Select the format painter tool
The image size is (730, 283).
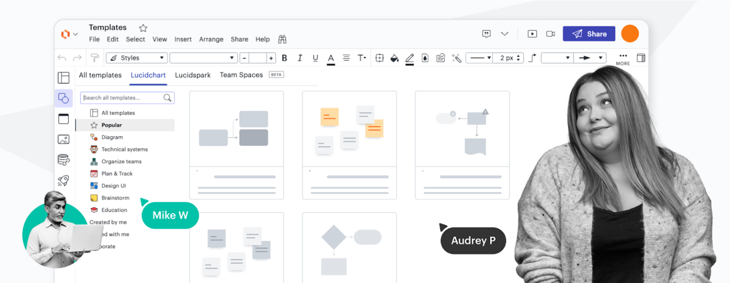[x=95, y=57]
